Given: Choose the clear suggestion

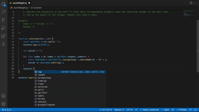Looking at the screenshot, I should coord(70,84).
